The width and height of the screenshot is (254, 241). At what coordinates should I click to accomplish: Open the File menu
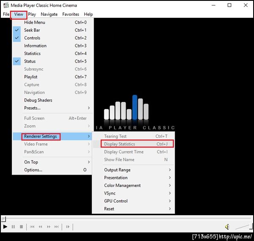click(x=6, y=14)
